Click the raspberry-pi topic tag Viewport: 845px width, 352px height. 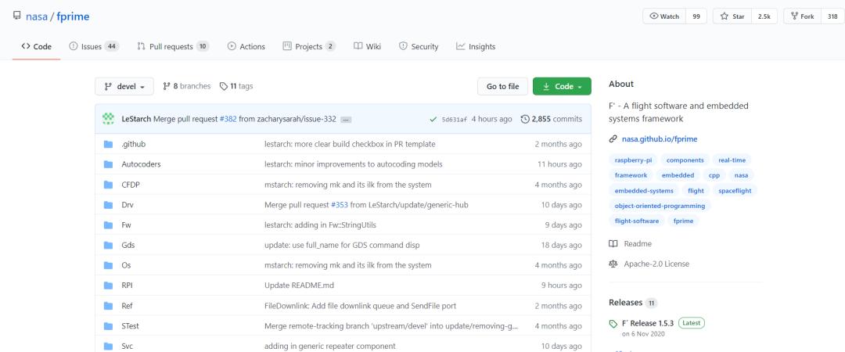coord(633,160)
